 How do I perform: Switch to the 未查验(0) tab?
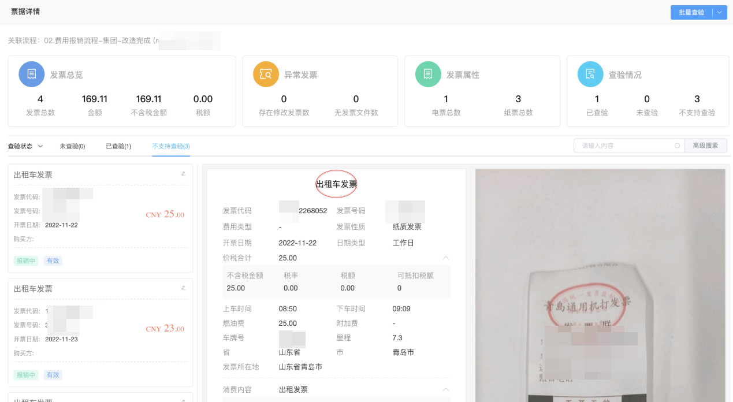(72, 146)
